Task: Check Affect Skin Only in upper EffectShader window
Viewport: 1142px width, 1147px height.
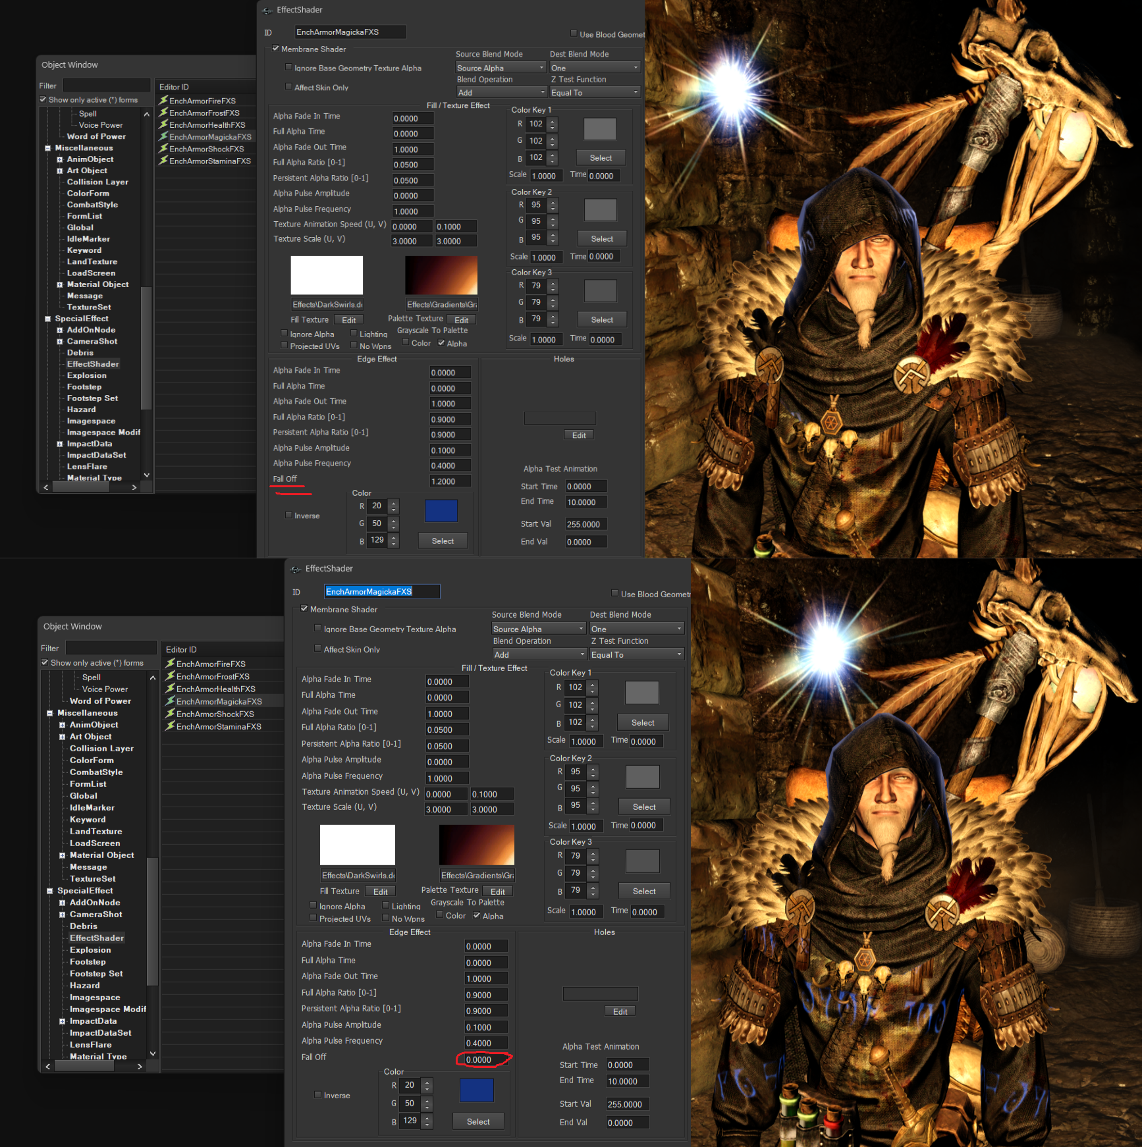Action: coord(288,86)
